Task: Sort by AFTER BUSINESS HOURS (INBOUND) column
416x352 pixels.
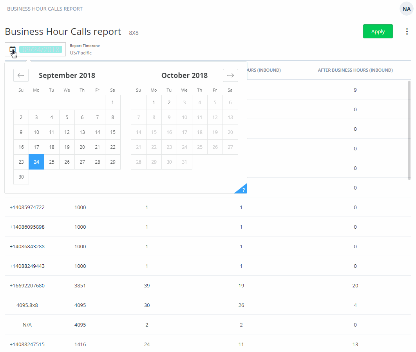Action: tap(355, 70)
